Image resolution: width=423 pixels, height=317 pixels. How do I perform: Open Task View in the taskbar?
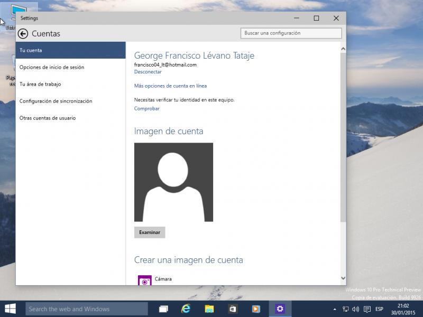coord(163,309)
